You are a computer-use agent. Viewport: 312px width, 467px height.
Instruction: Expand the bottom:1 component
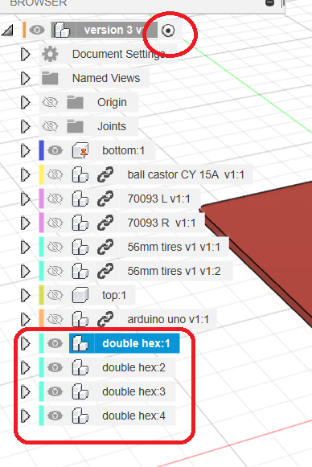(26, 150)
